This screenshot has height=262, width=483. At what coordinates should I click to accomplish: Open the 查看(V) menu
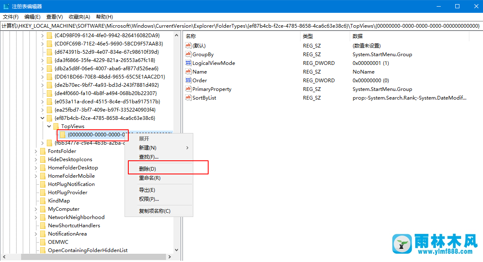55,17
